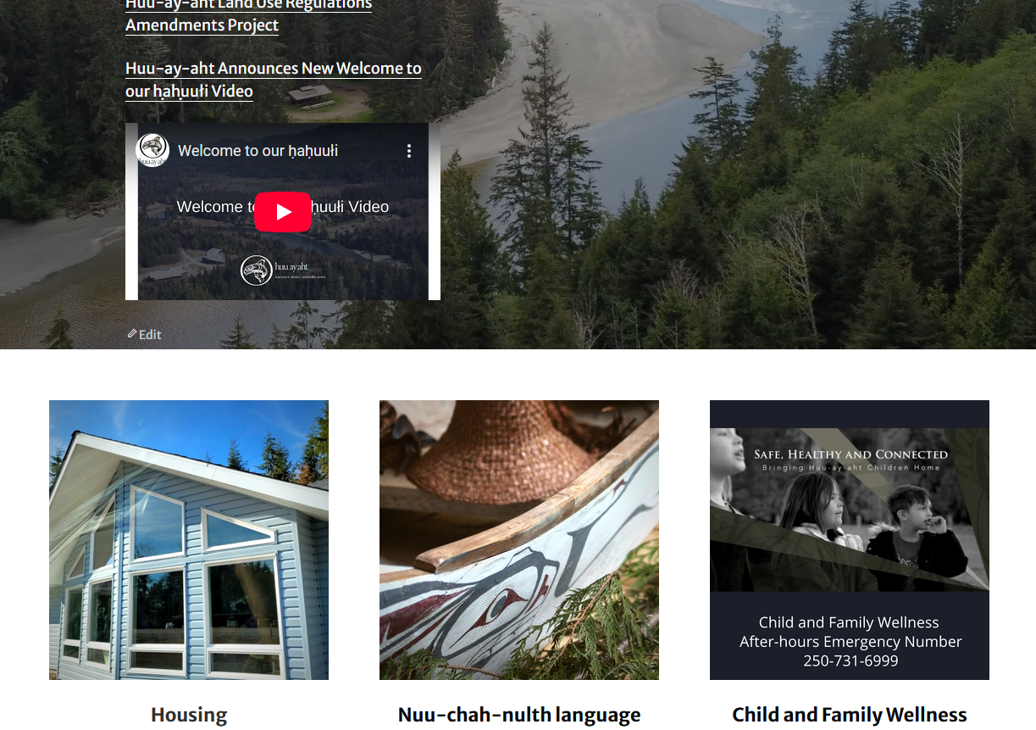The height and width of the screenshot is (730, 1036).
Task: Click the video's overlay caption text
Action: [283, 207]
